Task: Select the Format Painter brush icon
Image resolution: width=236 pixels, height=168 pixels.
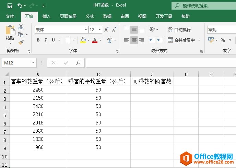Action: tap(21, 43)
